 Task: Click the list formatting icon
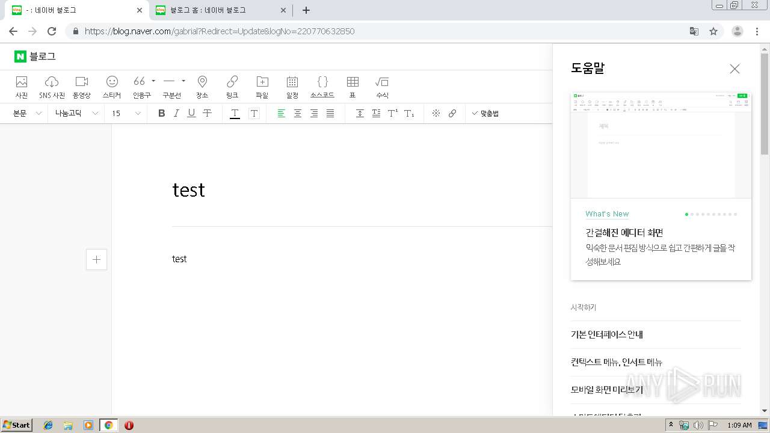(x=376, y=113)
